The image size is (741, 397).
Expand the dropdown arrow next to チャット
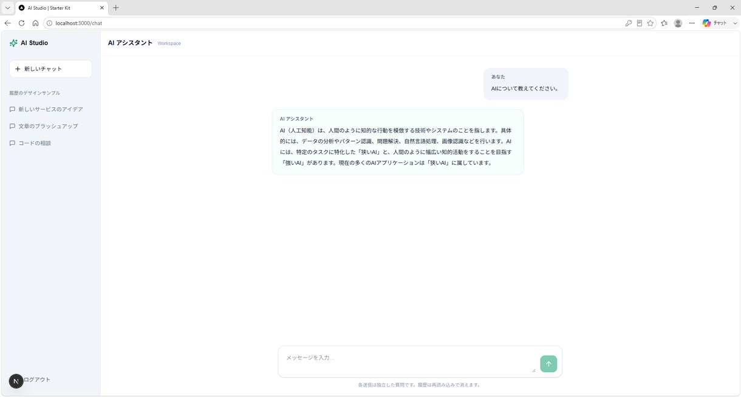[735, 23]
